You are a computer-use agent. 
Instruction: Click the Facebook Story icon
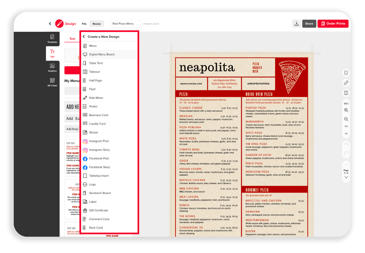click(85, 168)
